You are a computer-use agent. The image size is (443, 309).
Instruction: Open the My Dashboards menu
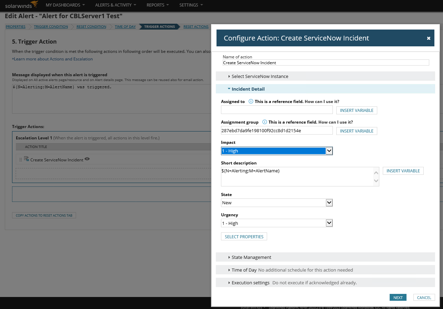pos(65,5)
